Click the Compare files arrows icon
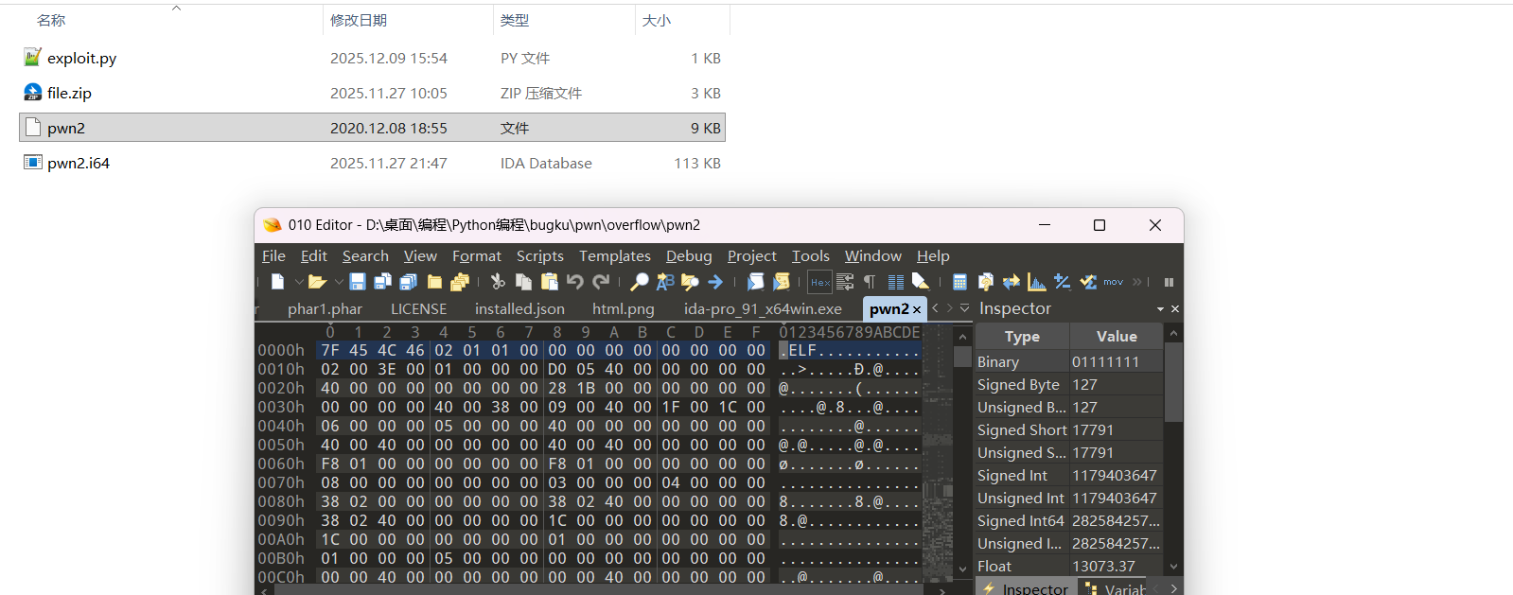The height and width of the screenshot is (595, 1513). (1011, 282)
